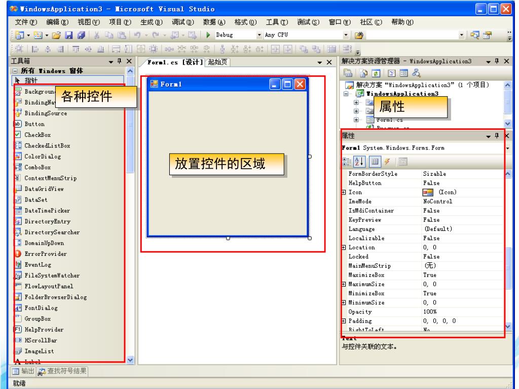Collapse the WindowsApplication3 project node
This screenshot has height=389, width=519.
click(346, 94)
